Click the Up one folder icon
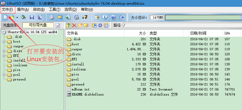This screenshot has height=110, width=242. 68,25
